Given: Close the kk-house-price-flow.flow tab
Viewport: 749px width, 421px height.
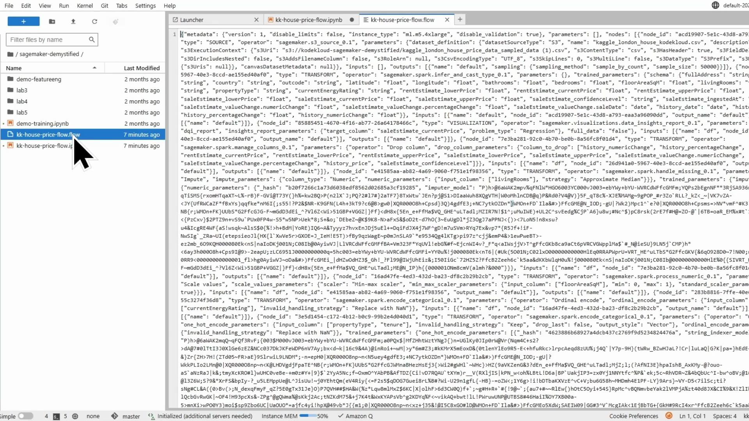Looking at the screenshot, I should (x=447, y=20).
